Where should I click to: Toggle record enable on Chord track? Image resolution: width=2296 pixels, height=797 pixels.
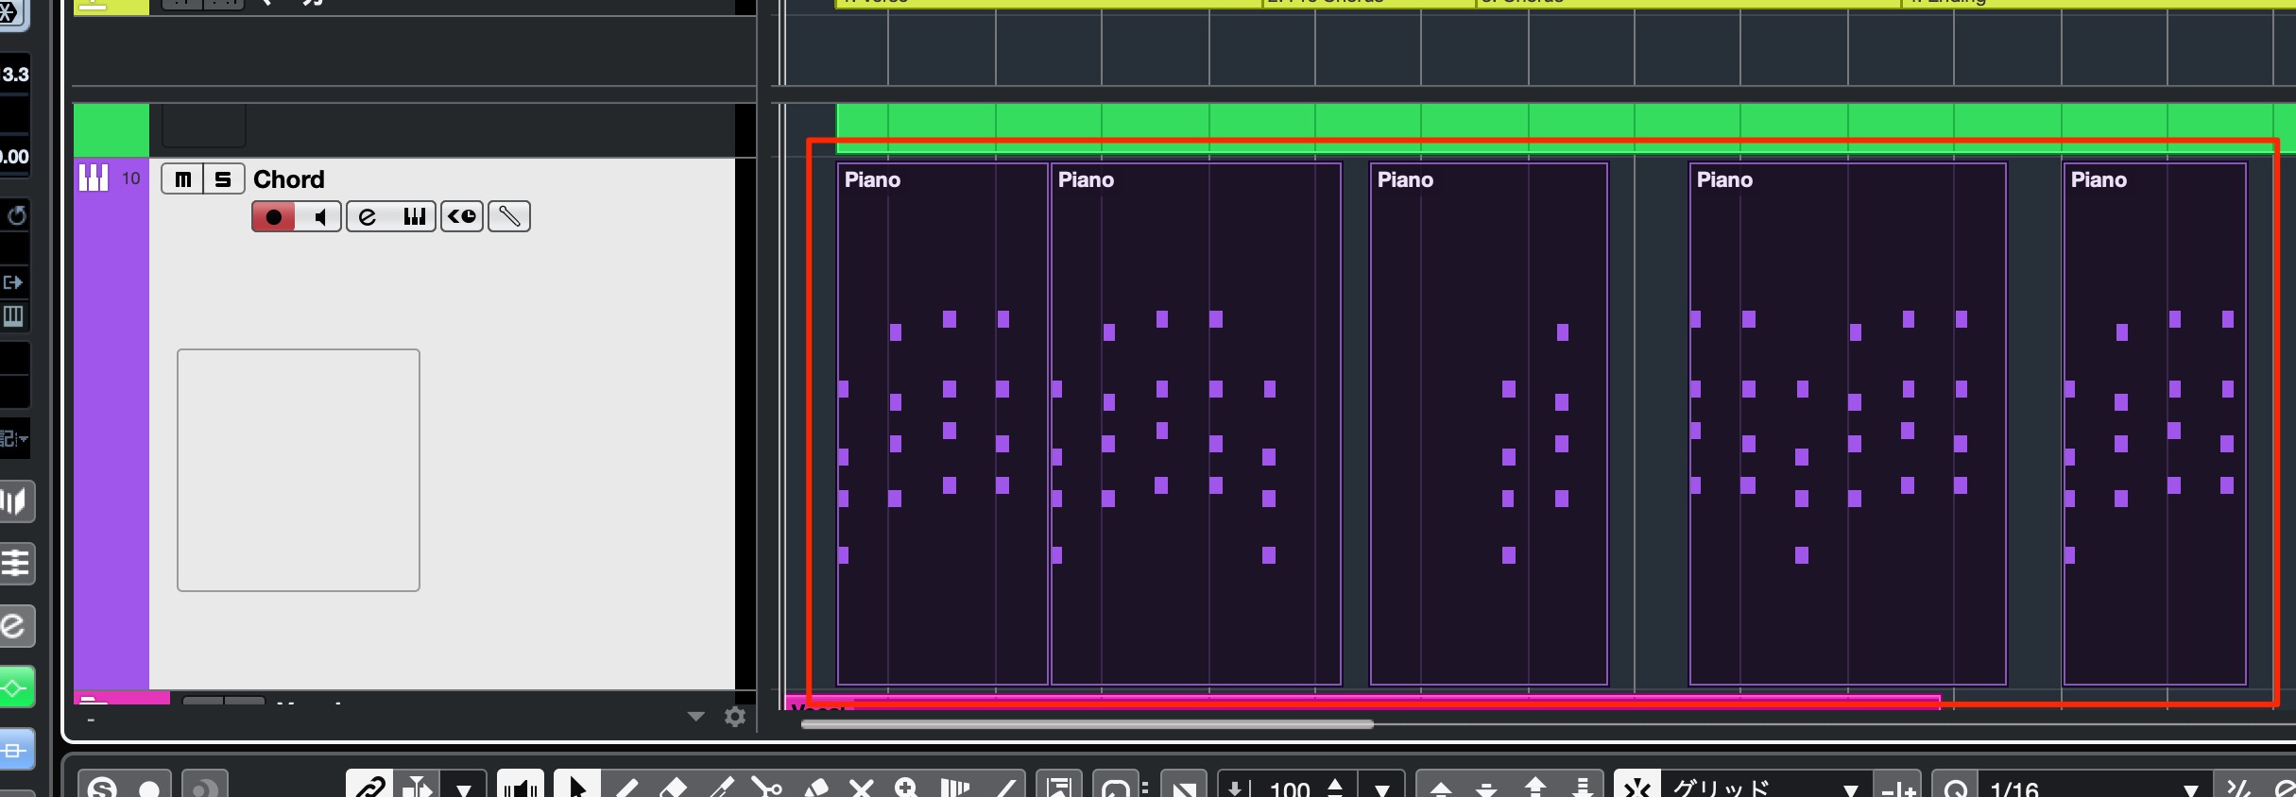(x=274, y=217)
